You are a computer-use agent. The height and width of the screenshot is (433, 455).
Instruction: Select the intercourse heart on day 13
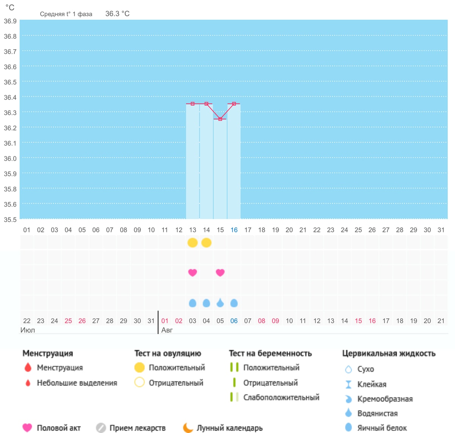tap(193, 272)
